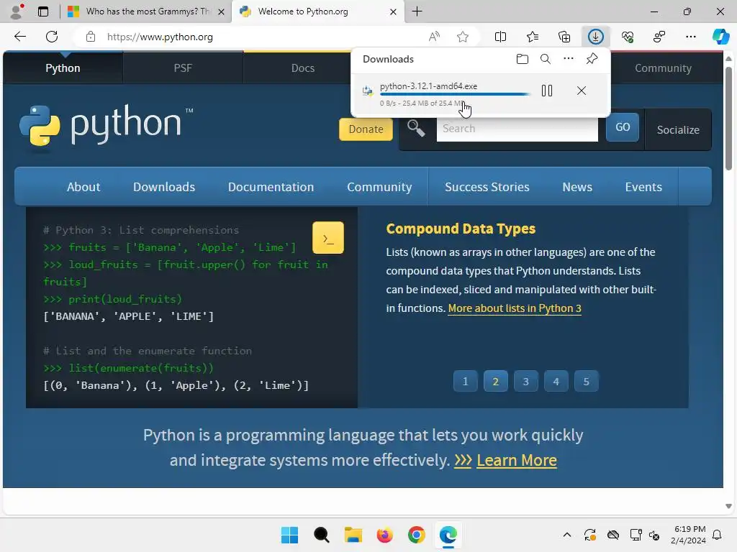Show slide 5 of the carousel
Screen dimensions: 737x552
tap(586, 381)
